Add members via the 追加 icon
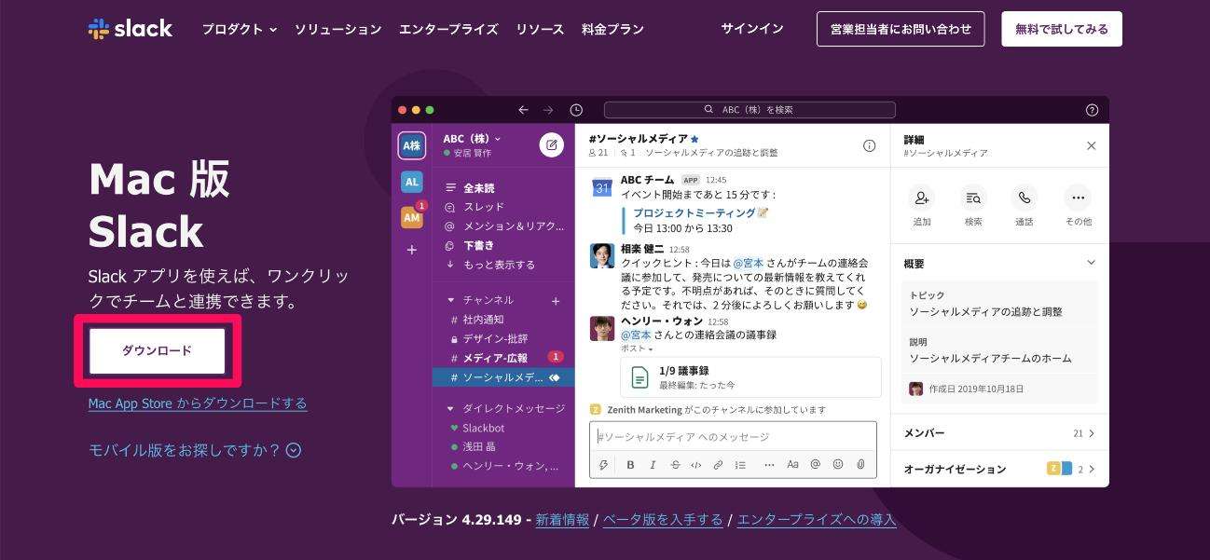Viewport: 1210px width, 560px height. point(922,198)
